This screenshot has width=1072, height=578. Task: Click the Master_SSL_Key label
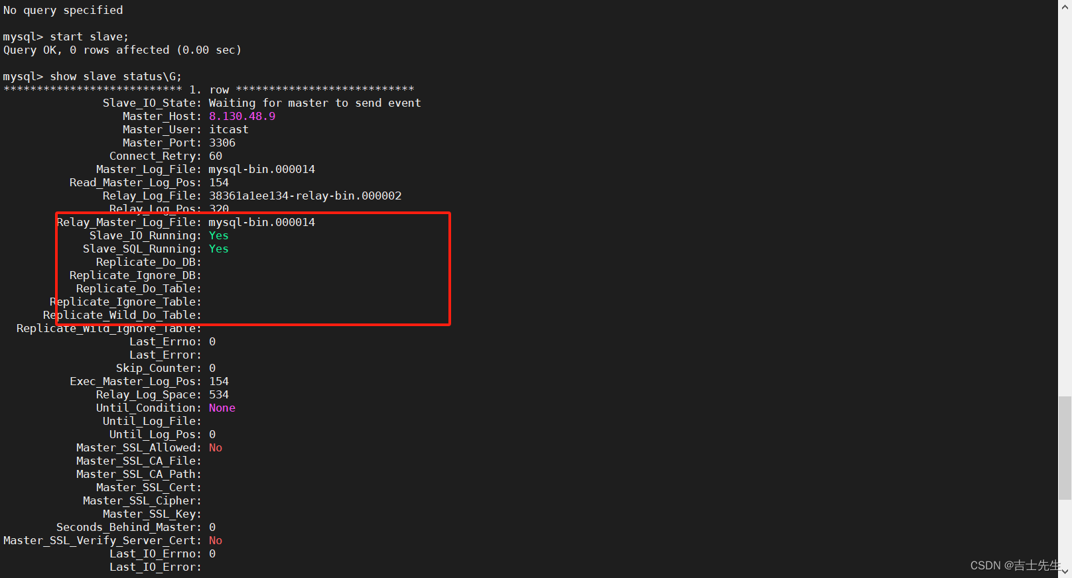click(152, 514)
